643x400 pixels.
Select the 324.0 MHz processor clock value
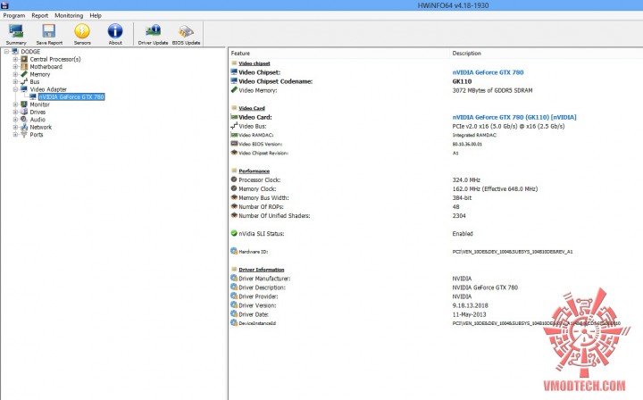pos(466,180)
